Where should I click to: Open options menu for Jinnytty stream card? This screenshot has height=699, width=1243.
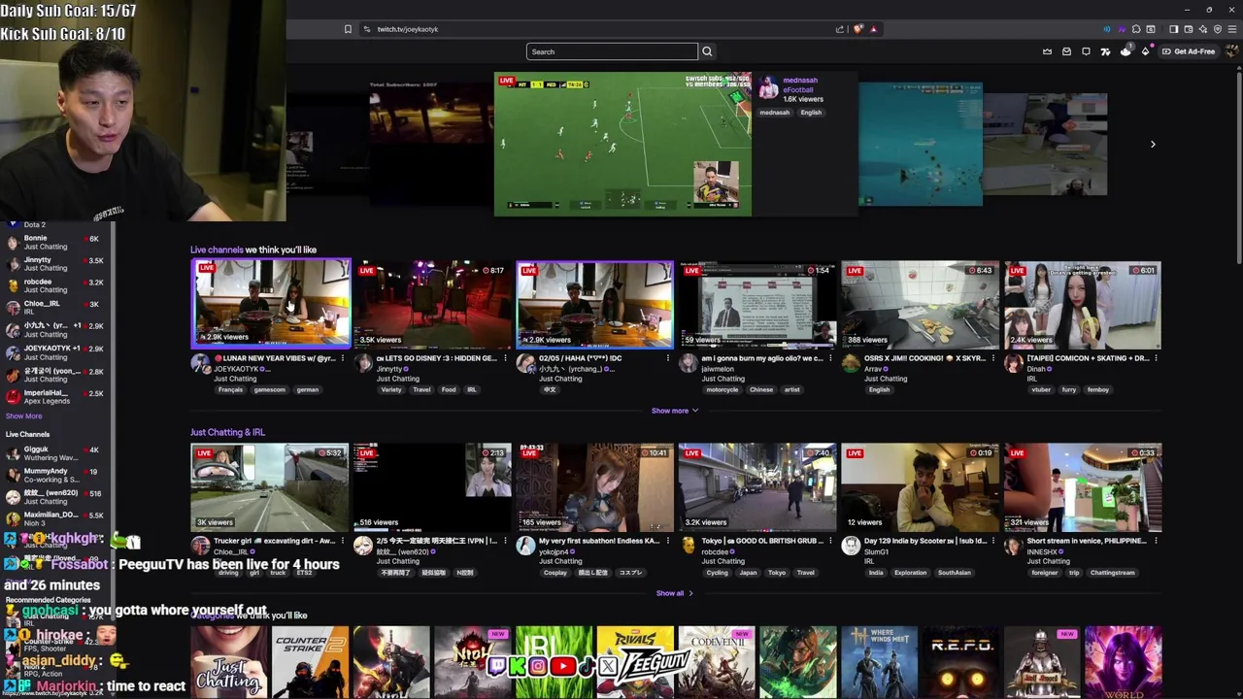[x=505, y=358]
